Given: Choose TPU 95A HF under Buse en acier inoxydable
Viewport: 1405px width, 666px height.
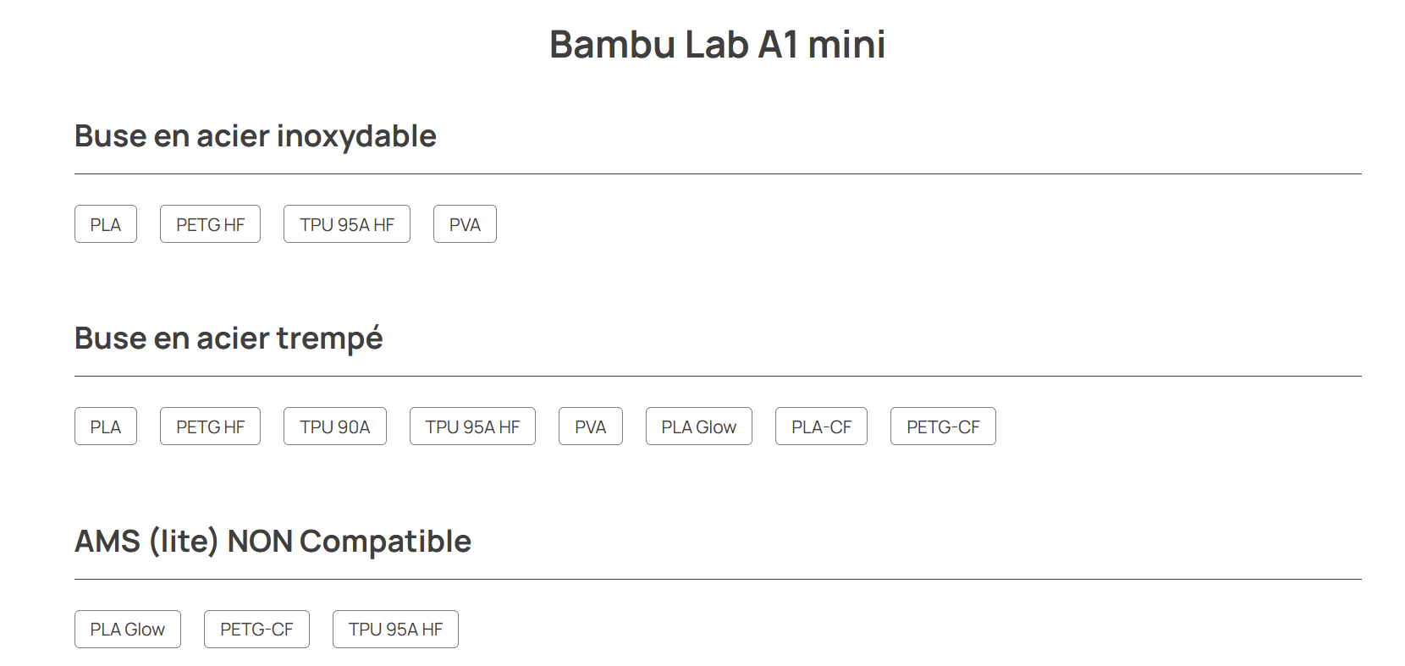Looking at the screenshot, I should click(347, 224).
